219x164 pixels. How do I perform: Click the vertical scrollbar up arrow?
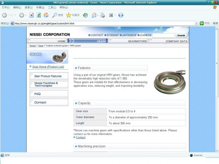217,28
